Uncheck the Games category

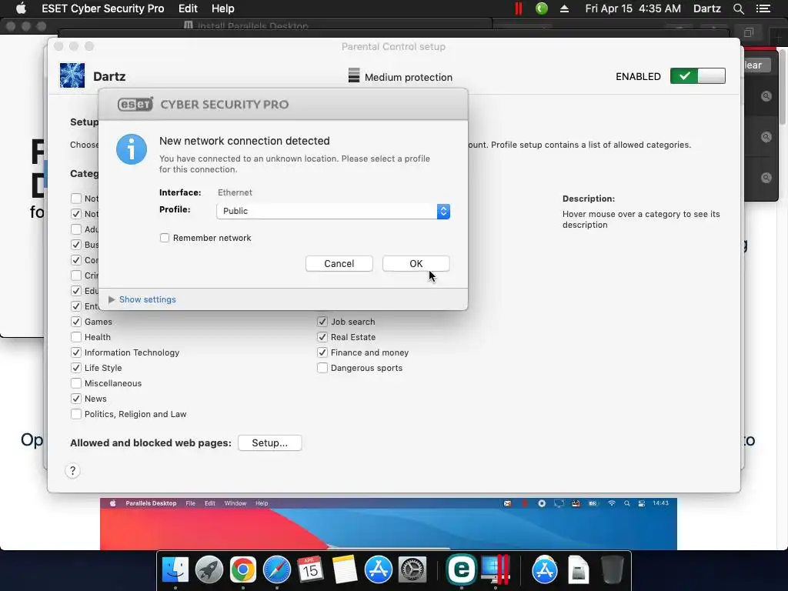point(76,322)
